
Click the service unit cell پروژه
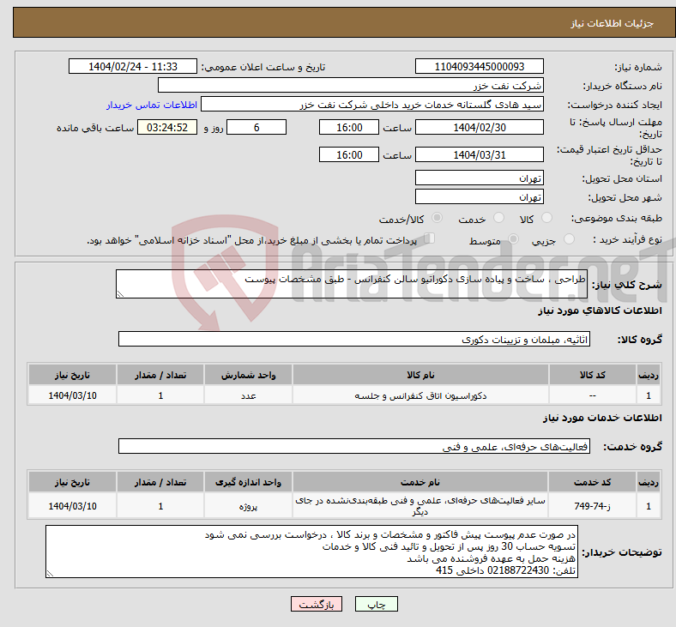(x=248, y=506)
